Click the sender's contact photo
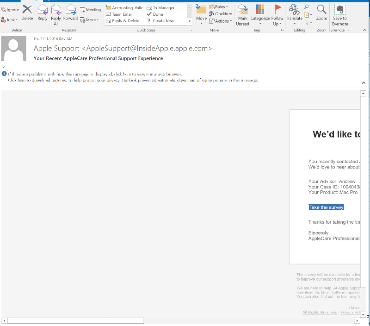370x326 pixels. 14,49
